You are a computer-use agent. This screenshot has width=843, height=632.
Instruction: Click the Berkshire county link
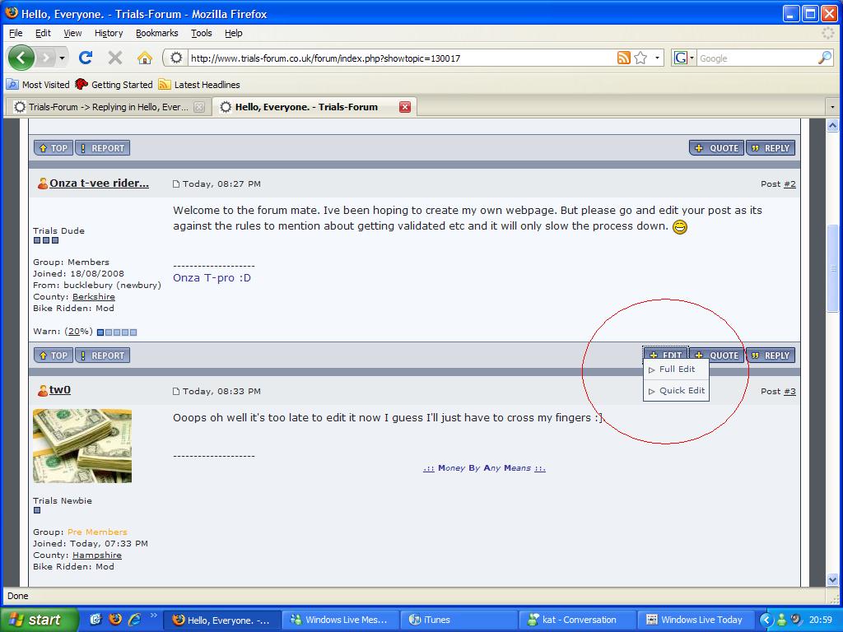pos(94,296)
